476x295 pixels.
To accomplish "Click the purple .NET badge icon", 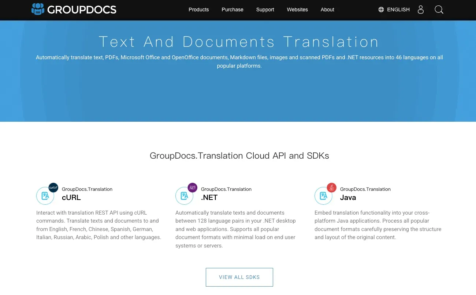I will 193,188.
